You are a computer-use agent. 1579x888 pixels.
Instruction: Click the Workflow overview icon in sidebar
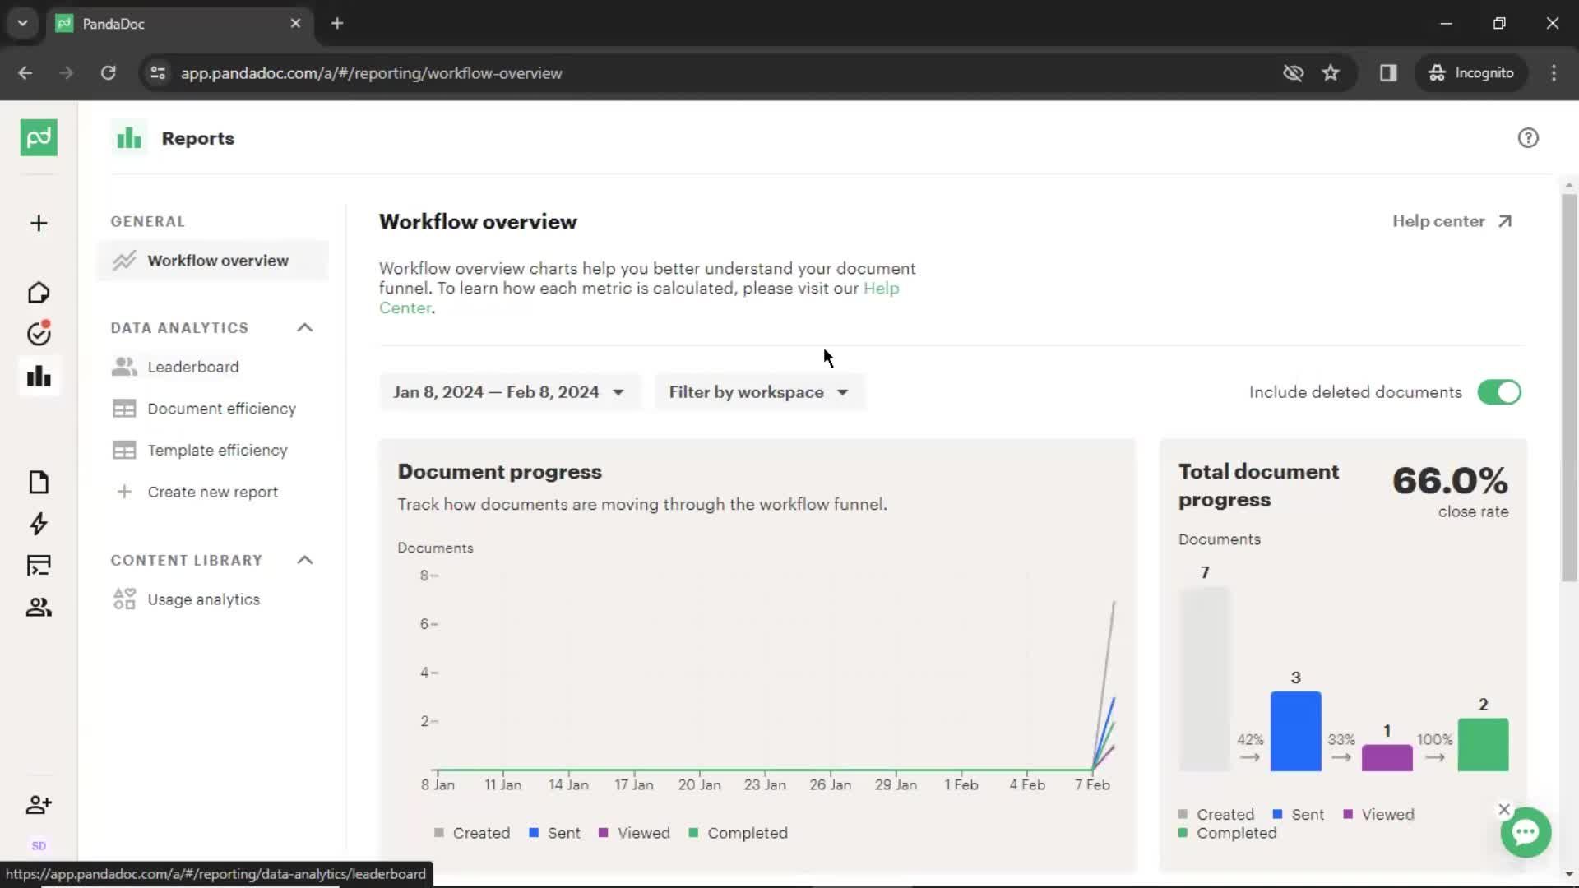(123, 260)
